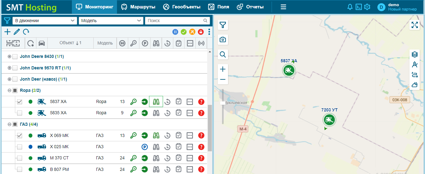
Task: Open the Поля tab
Action: click(218, 7)
